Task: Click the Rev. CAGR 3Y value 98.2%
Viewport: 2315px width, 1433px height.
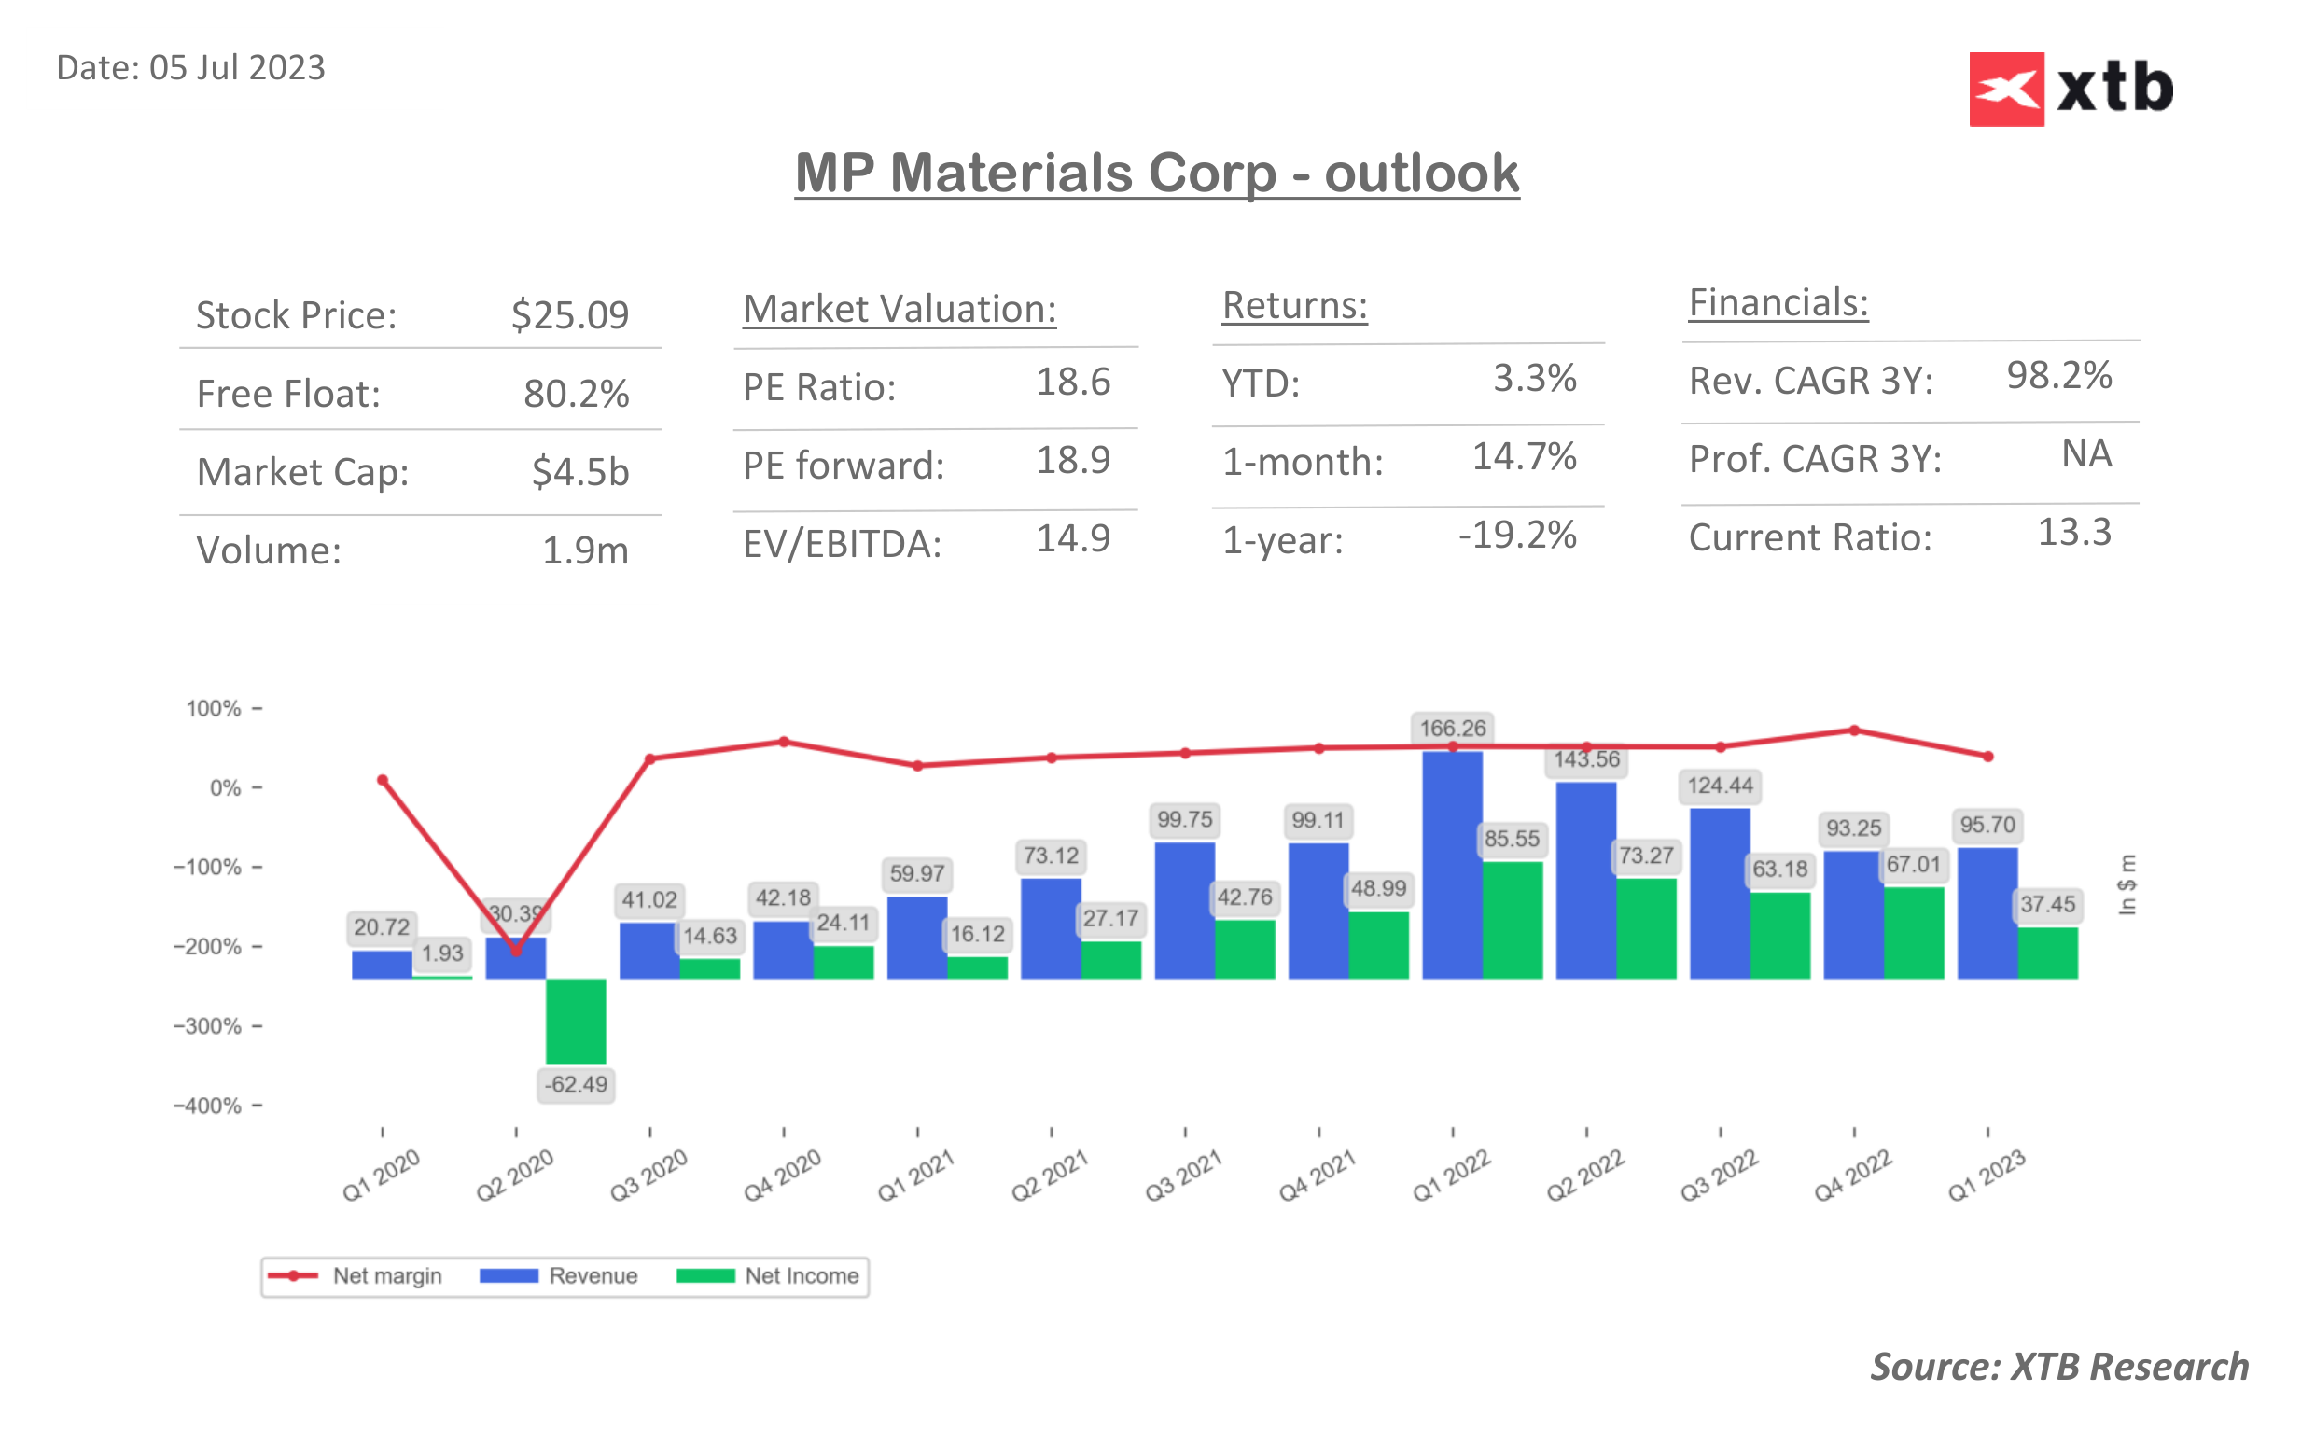Action: (2058, 375)
